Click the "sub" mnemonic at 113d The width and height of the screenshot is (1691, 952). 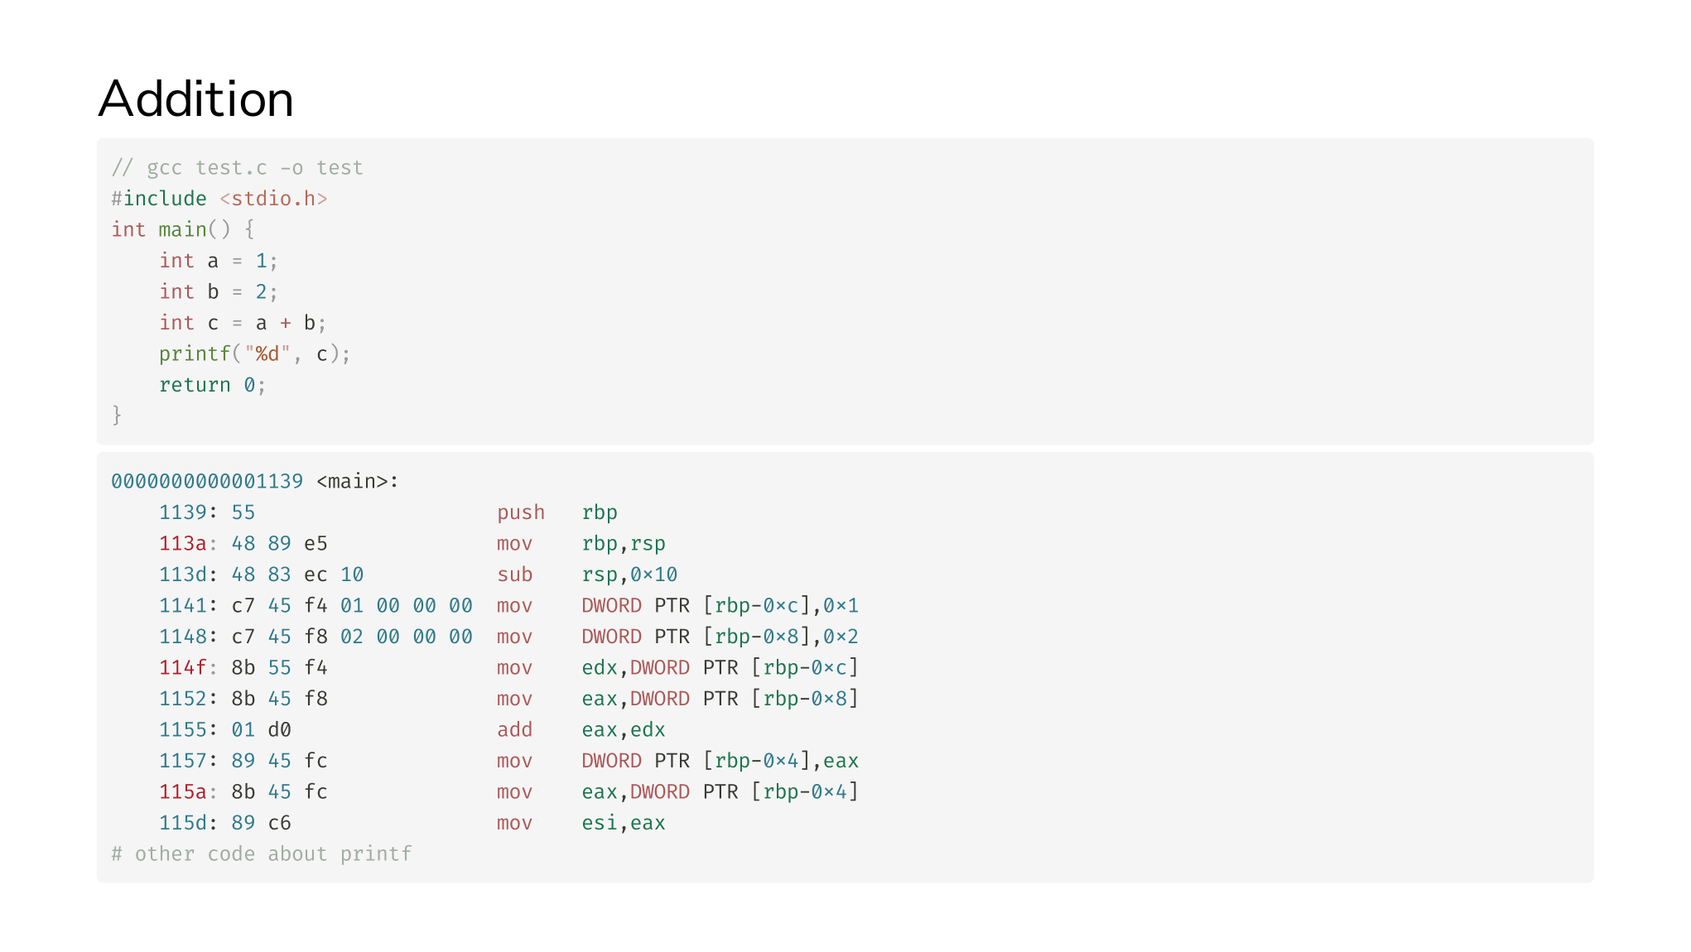pyautogui.click(x=515, y=575)
